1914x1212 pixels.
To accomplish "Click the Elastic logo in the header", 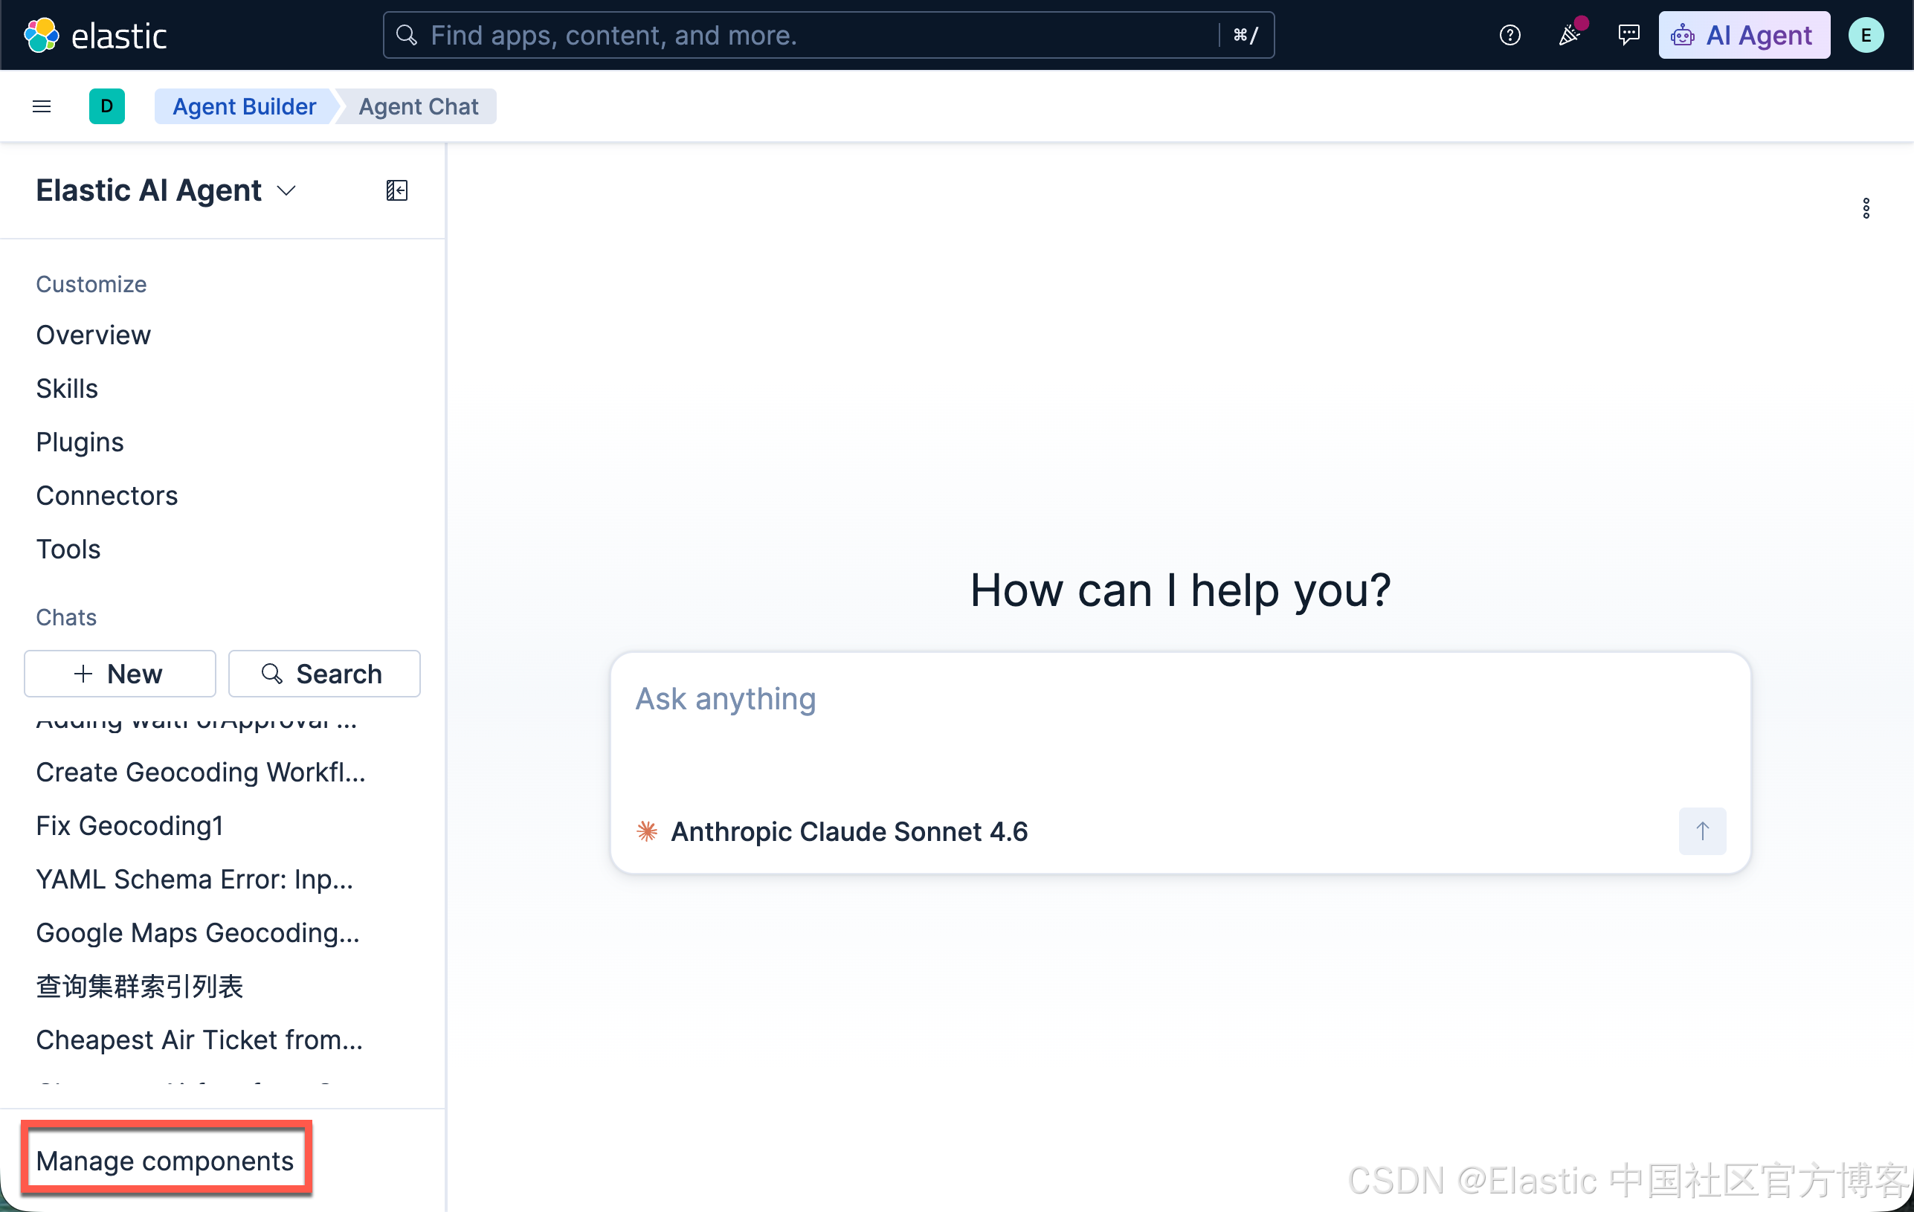I will point(95,35).
